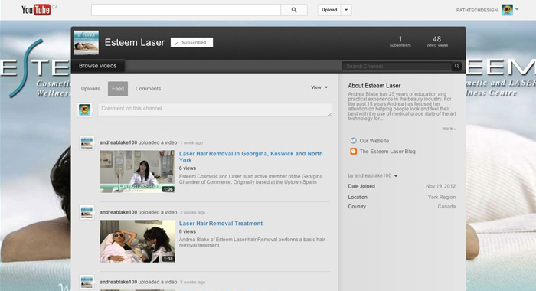
Task: Click the 'Comment on this channel' box
Action: tap(214, 110)
